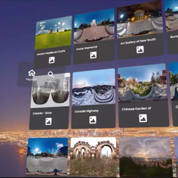This screenshot has height=178, width=178.
Task: Select the cloudy sunset city panorama thumbnail
Action: [146, 157]
